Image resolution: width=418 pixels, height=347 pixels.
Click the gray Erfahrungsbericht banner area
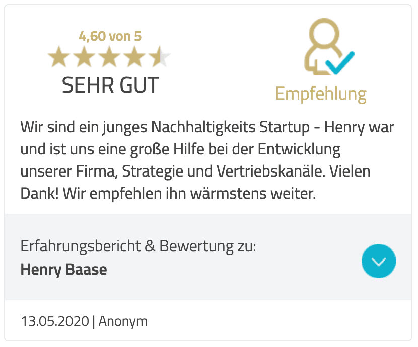[x=208, y=257]
